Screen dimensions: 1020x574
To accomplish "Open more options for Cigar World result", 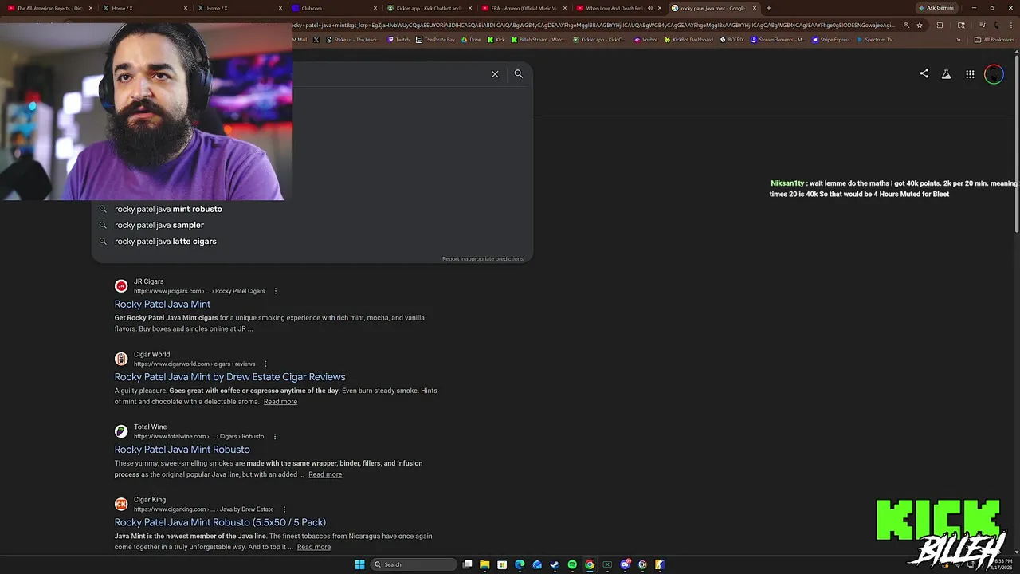I will [x=265, y=364].
